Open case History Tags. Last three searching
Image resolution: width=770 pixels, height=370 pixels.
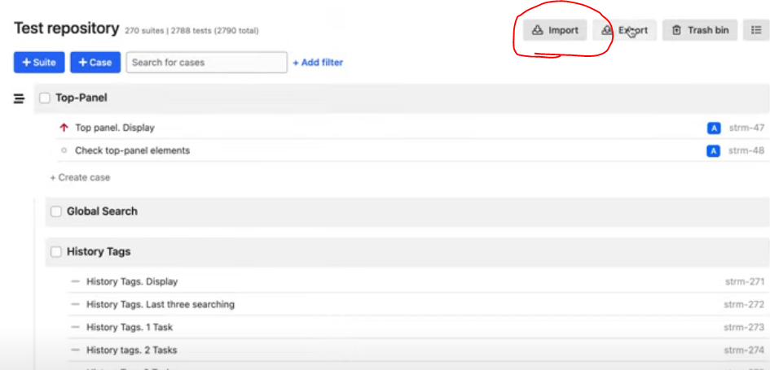click(161, 304)
